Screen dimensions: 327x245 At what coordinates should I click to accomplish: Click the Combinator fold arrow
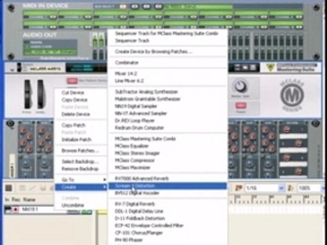(12, 70)
